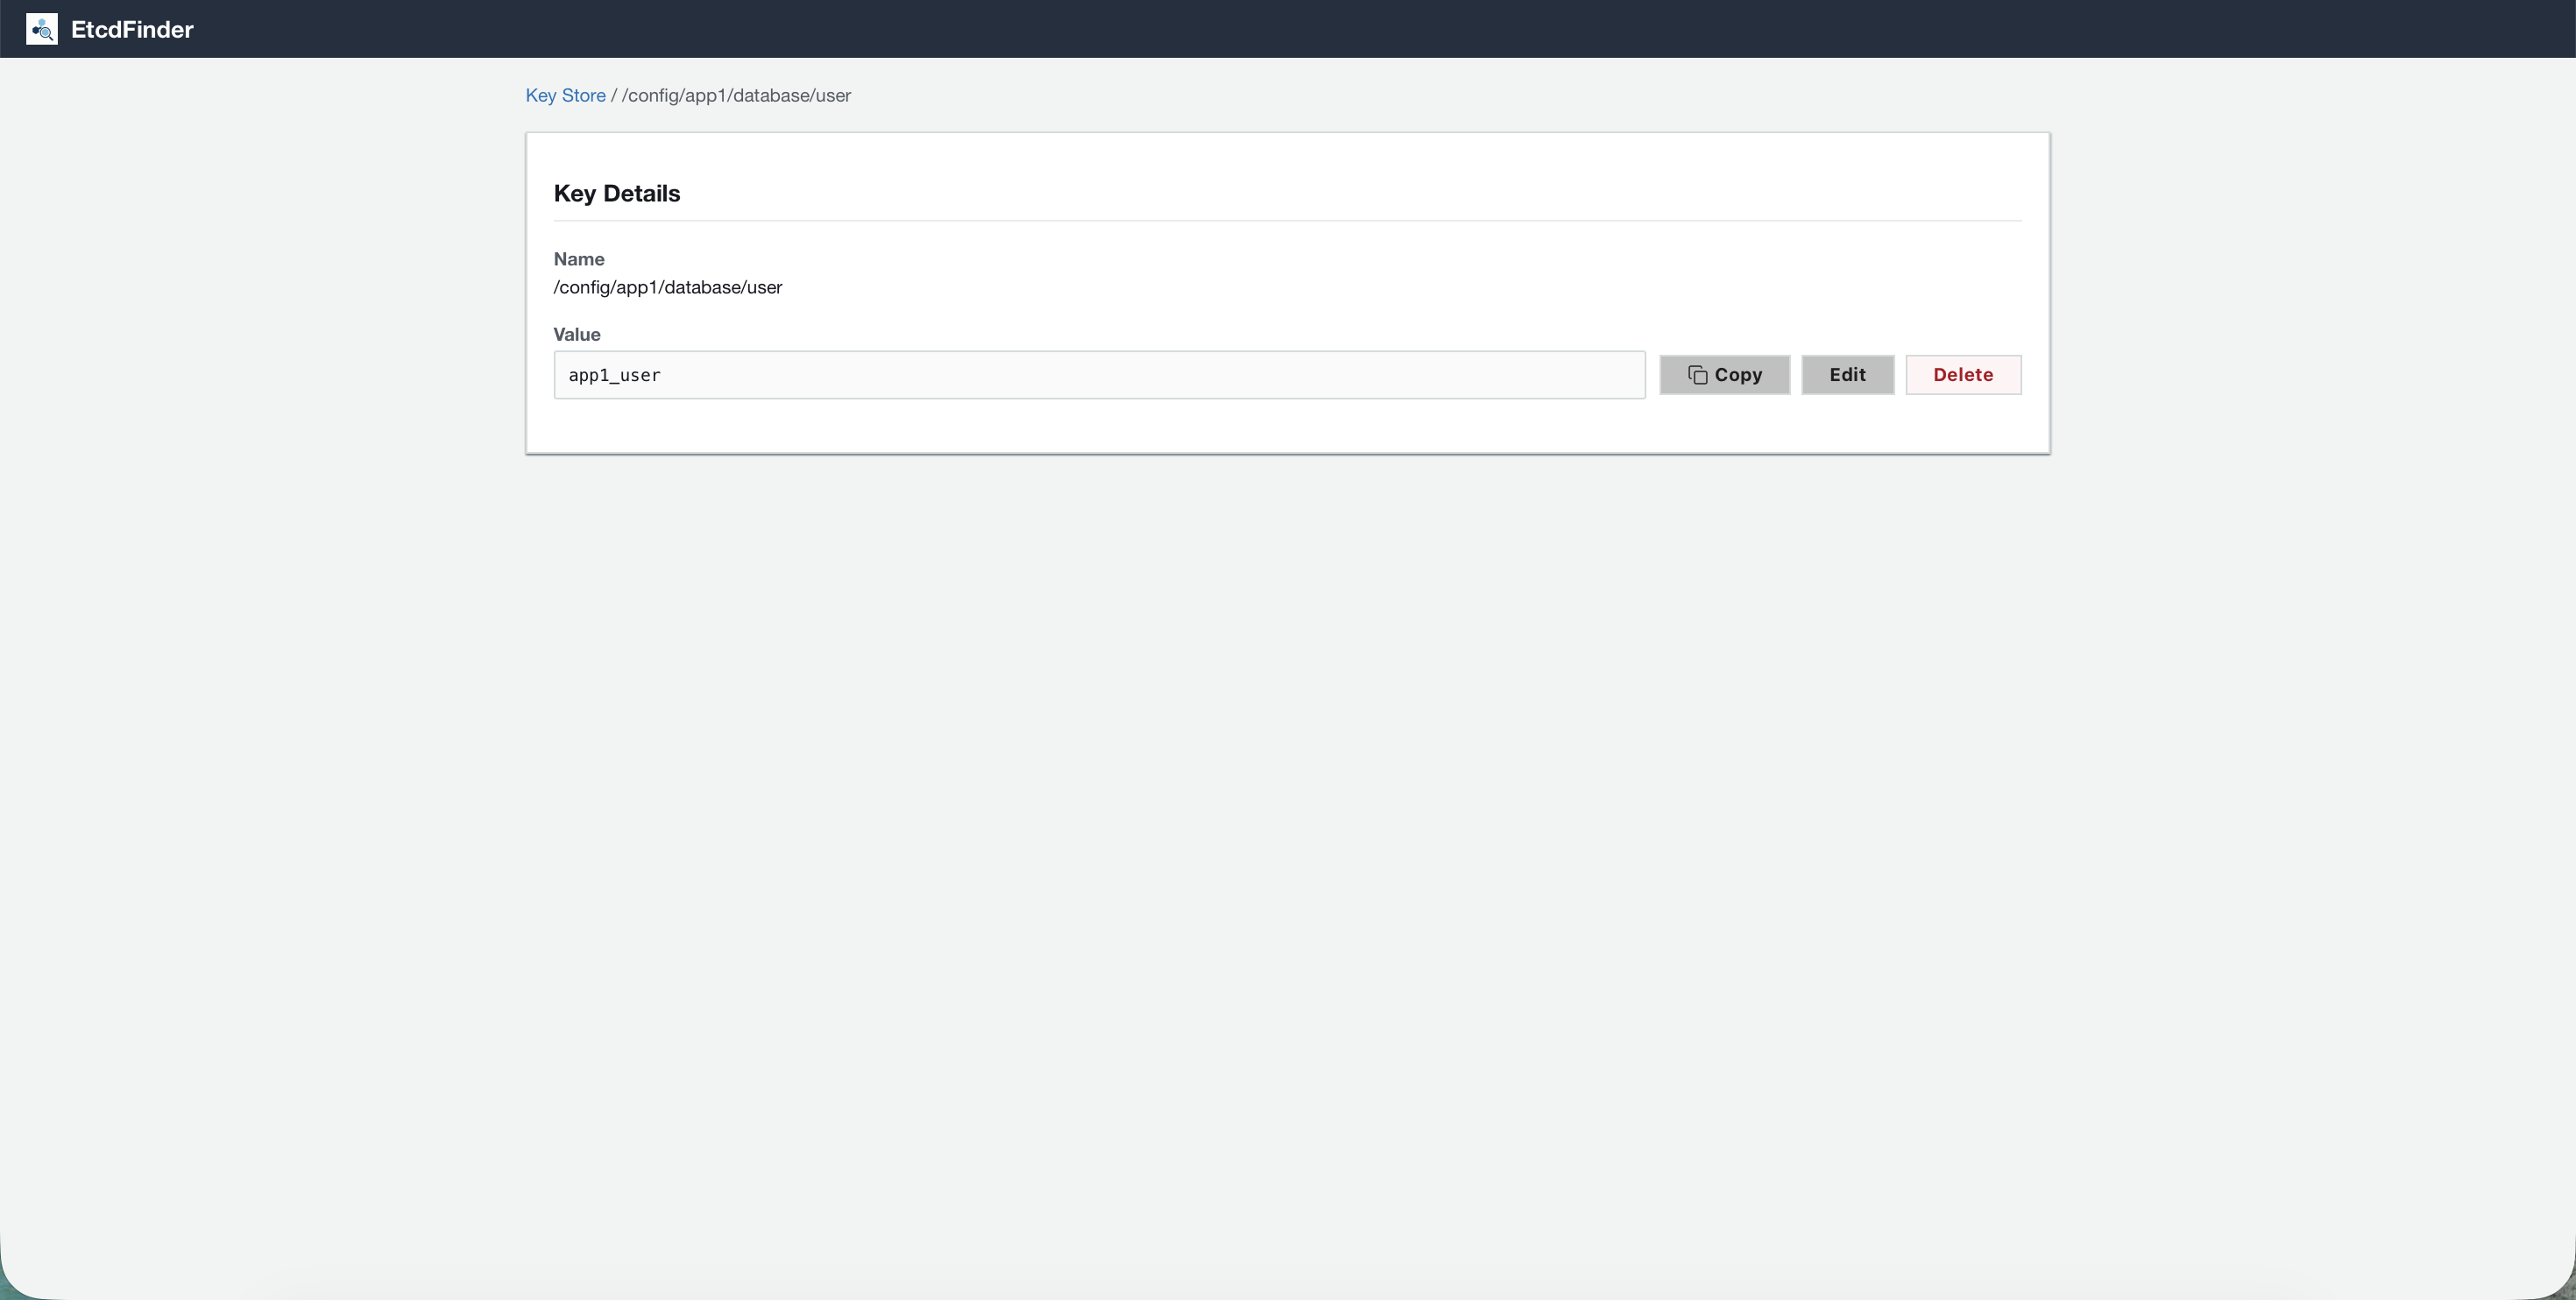Click the magnifying glass in the app logo
The width and height of the screenshot is (2576, 1300).
[x=44, y=32]
